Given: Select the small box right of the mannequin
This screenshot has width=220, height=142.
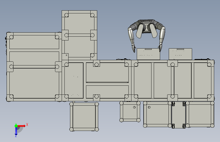Looking at the screenshot, I should (180, 54).
